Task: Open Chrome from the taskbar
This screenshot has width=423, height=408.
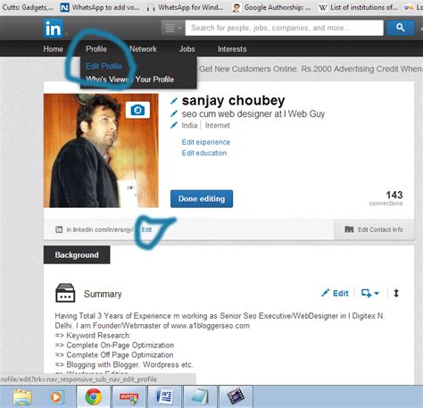Action: (94, 396)
